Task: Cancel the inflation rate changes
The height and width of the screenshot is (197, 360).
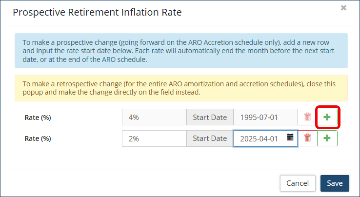Action: (298, 183)
